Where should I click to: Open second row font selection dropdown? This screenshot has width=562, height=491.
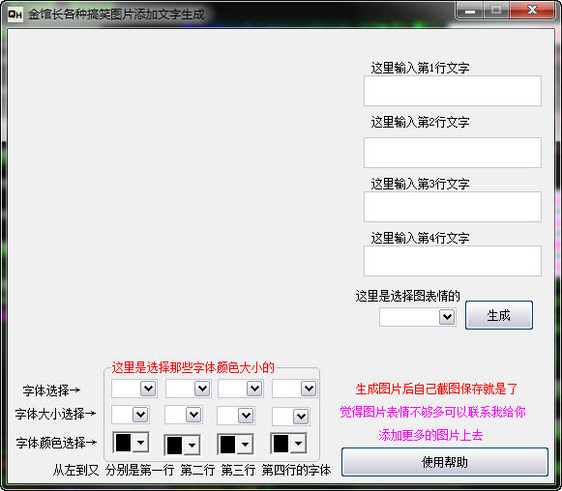(x=189, y=389)
